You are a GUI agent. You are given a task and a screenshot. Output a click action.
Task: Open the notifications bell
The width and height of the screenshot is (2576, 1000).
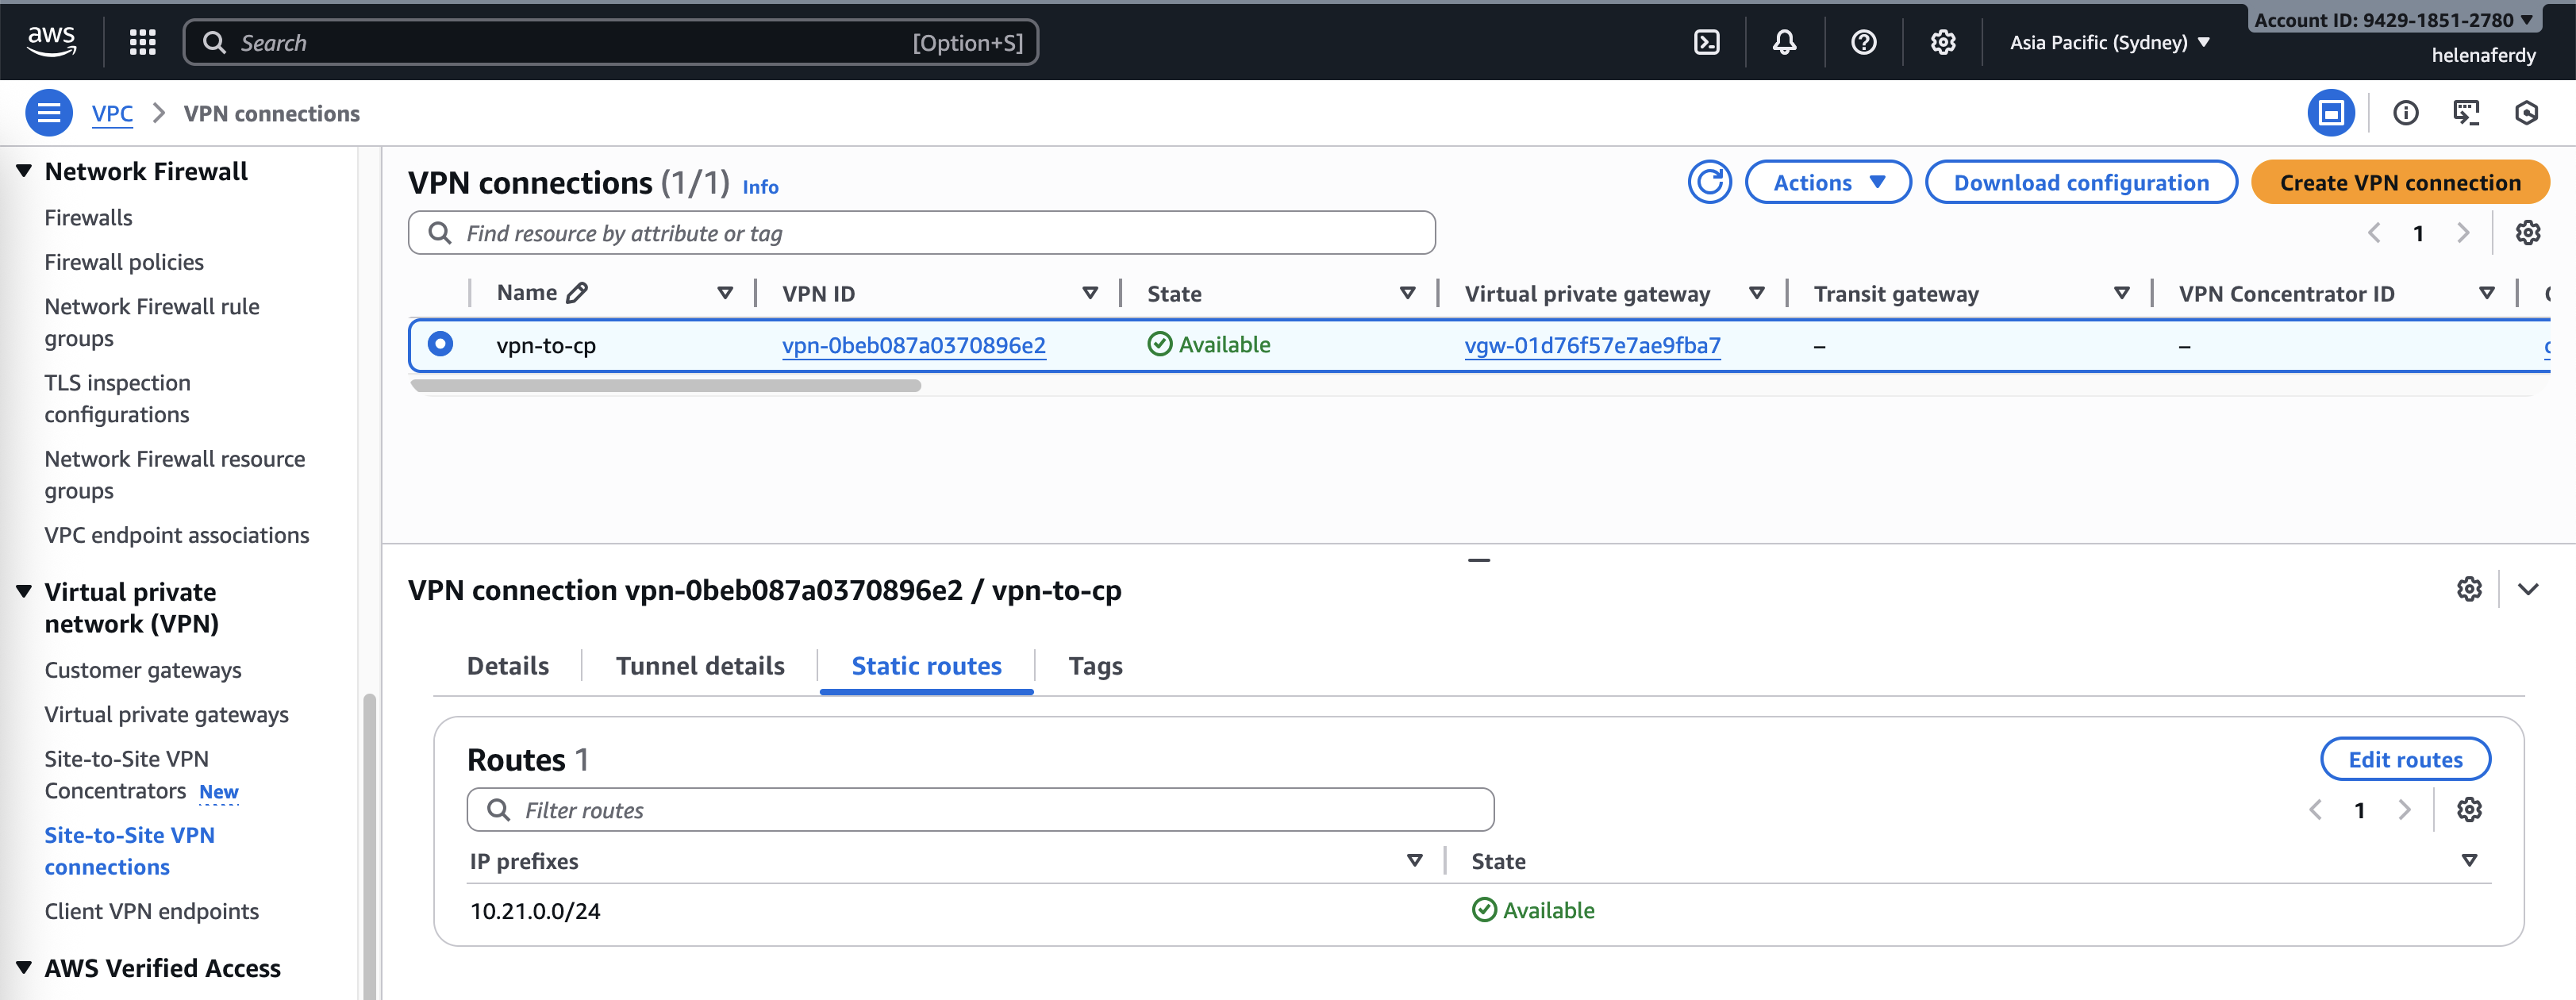pos(1784,42)
